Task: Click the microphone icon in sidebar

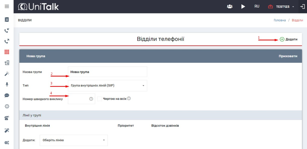Action: (7, 85)
